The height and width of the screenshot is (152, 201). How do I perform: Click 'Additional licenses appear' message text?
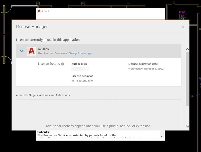(98, 126)
